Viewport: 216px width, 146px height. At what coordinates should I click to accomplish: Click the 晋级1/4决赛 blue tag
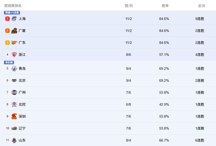coord(12,13)
